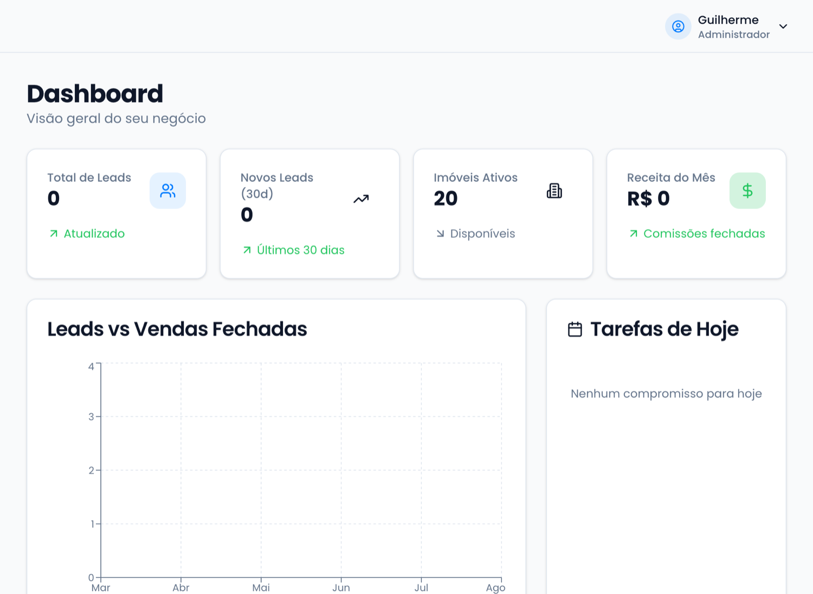Click the Ago label on chart axis
Screen dimensions: 813x594
click(x=495, y=588)
